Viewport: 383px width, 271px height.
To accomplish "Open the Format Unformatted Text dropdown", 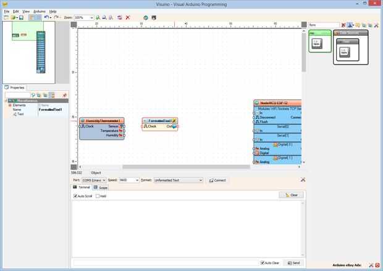I will tap(179, 180).
